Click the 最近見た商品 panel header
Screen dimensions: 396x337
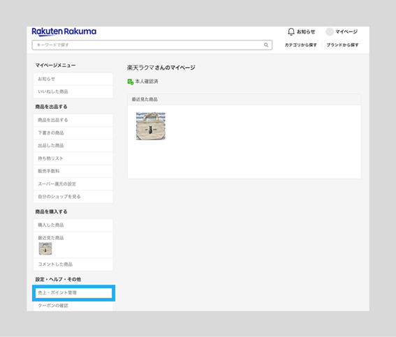[244, 99]
